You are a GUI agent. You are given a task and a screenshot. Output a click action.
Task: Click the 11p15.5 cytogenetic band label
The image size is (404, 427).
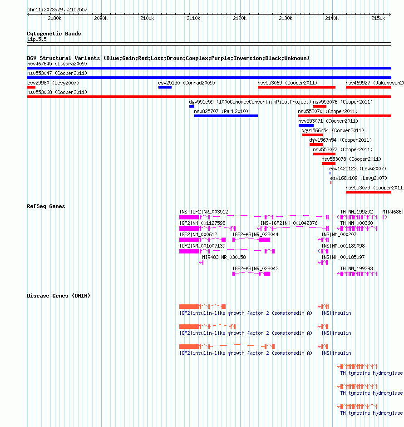coord(37,39)
